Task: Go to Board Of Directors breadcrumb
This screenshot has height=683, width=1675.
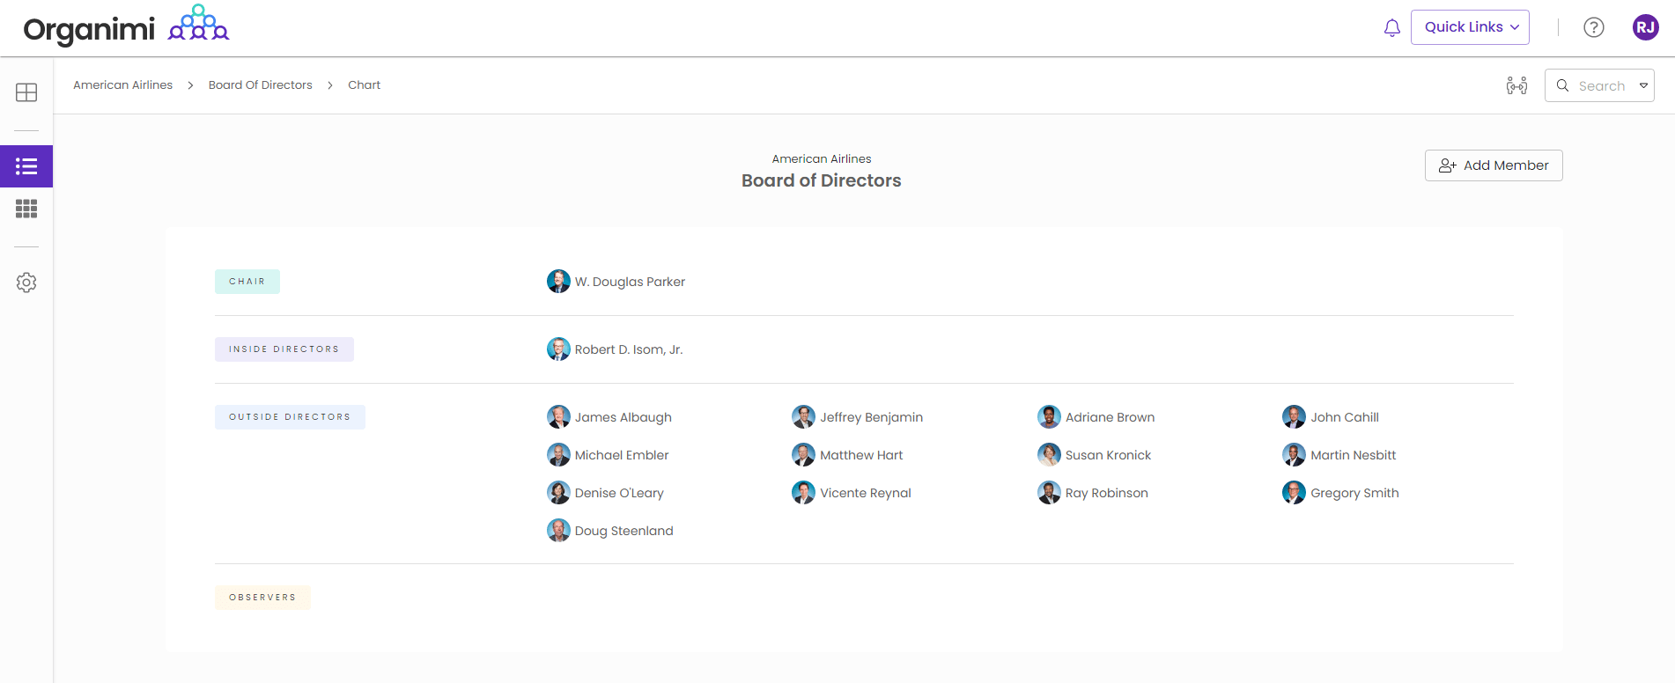Action: 261,85
